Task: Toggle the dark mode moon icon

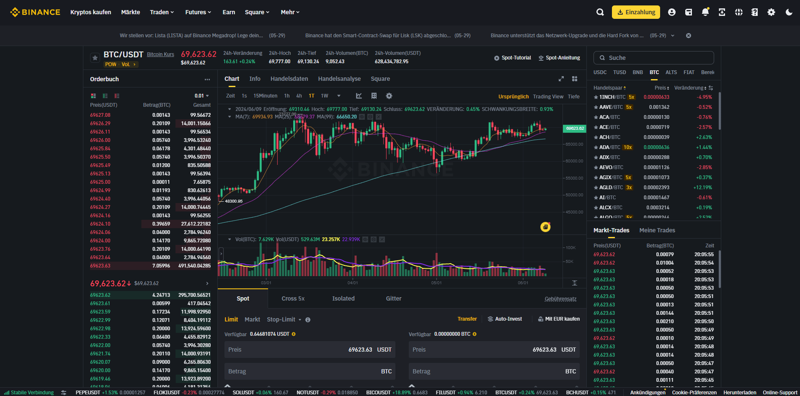Action: point(789,12)
